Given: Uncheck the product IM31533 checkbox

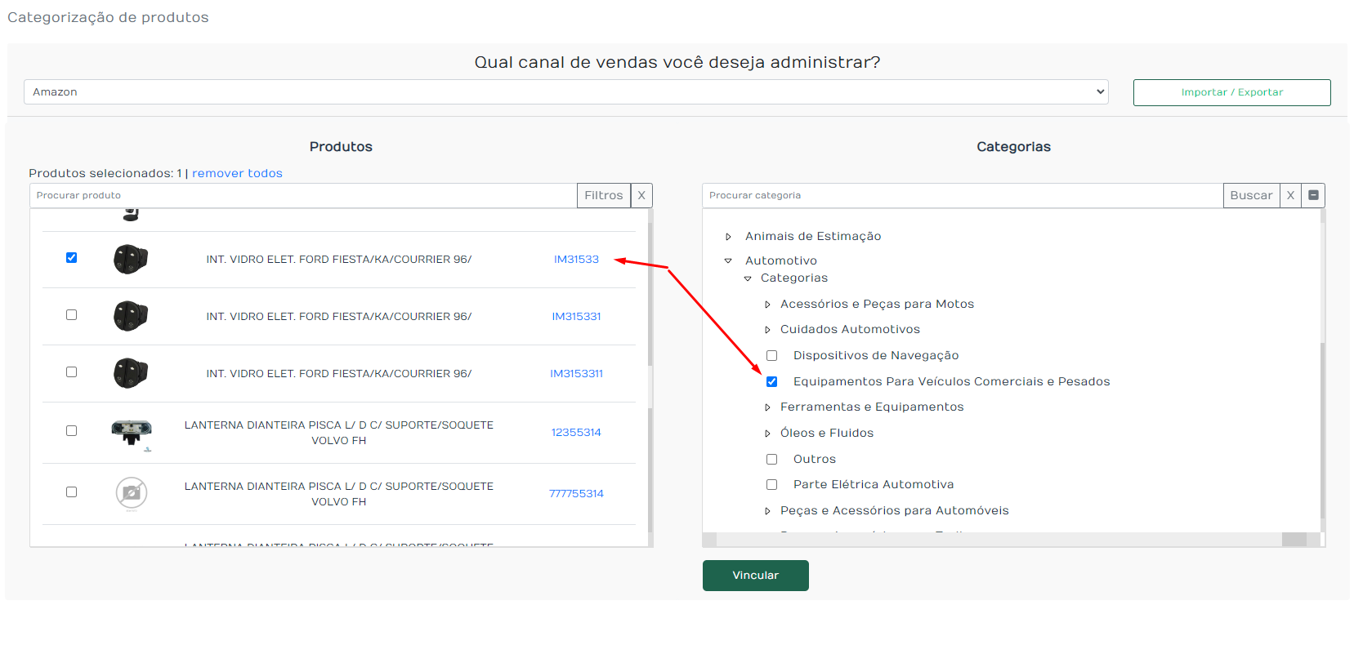Looking at the screenshot, I should coord(71,258).
